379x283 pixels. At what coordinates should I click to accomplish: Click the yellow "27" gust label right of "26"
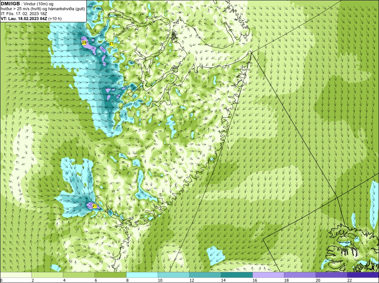(x=111, y=44)
